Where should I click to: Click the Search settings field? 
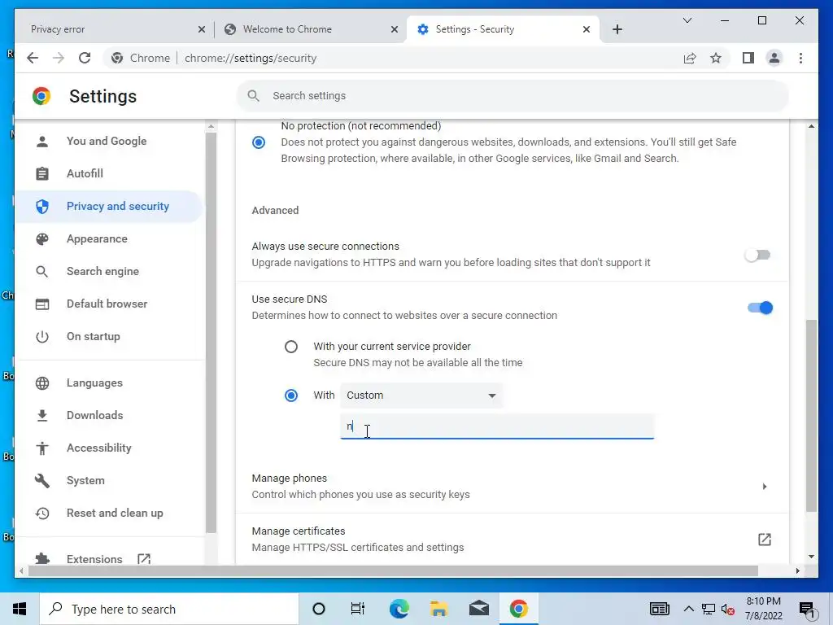512,96
